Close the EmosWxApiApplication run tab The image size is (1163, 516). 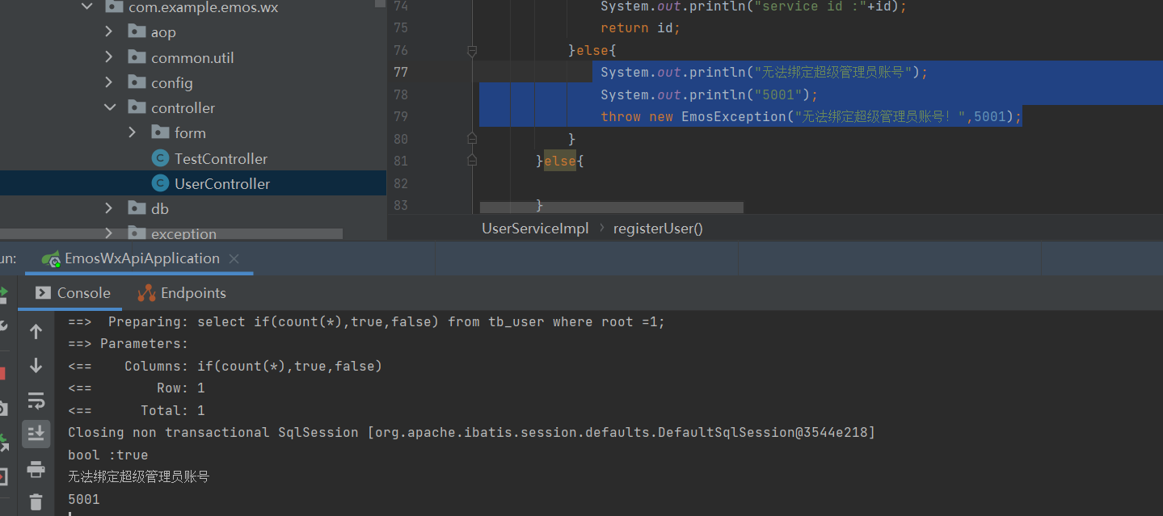(234, 259)
